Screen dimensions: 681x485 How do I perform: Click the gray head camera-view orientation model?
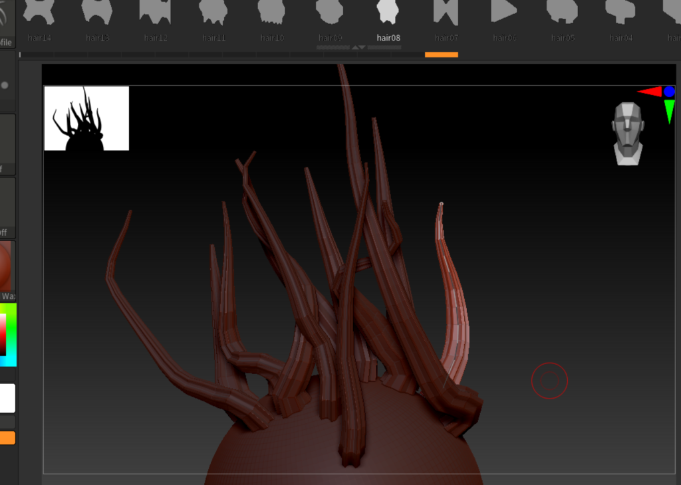tap(628, 134)
